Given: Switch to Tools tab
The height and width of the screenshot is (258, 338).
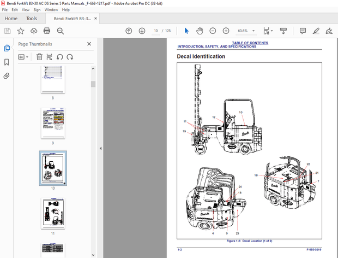Looking at the screenshot, I should tap(32, 19).
